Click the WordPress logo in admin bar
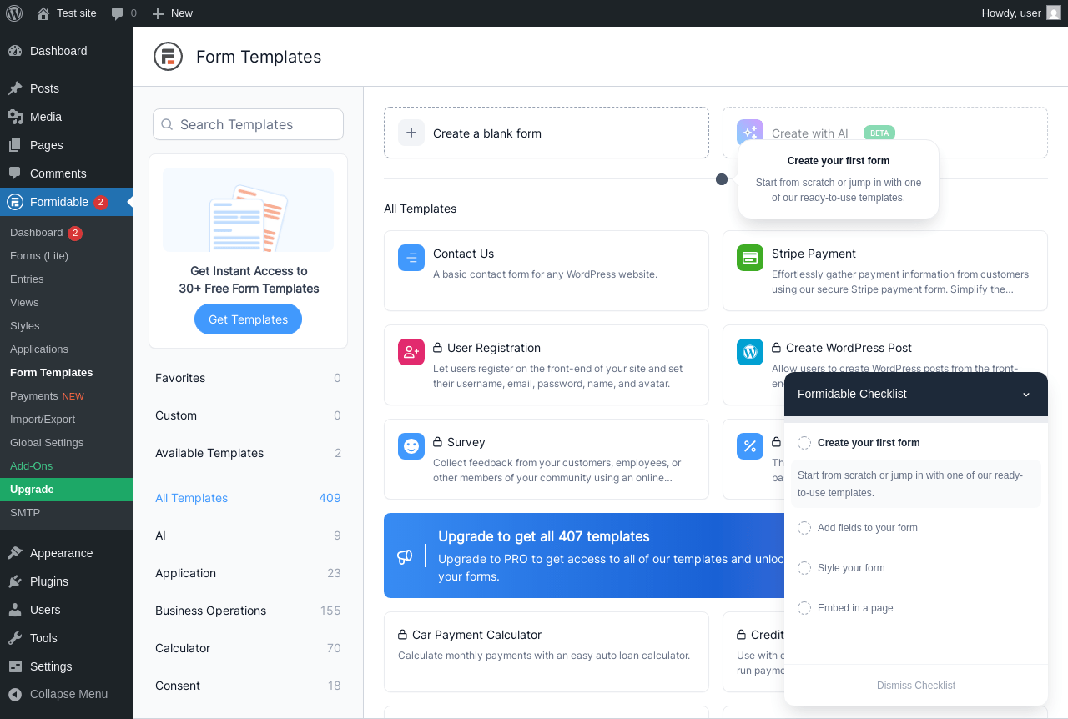This screenshot has width=1068, height=719. point(14,13)
